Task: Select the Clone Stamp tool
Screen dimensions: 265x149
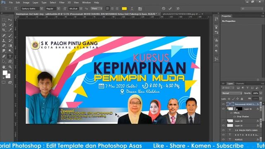Action: [x=4, y=41]
